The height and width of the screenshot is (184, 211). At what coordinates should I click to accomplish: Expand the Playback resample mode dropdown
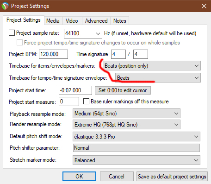(126, 114)
